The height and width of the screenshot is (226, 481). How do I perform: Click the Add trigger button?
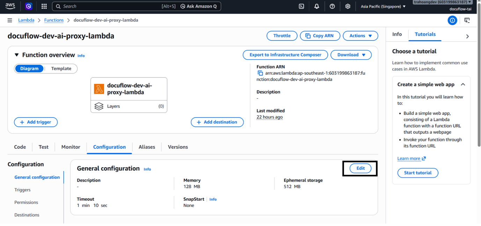pyautogui.click(x=36, y=122)
